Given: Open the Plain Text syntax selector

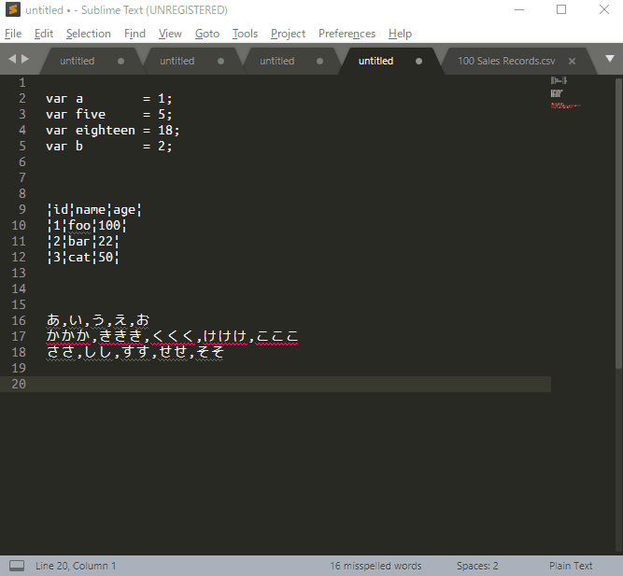Looking at the screenshot, I should coord(571,566).
